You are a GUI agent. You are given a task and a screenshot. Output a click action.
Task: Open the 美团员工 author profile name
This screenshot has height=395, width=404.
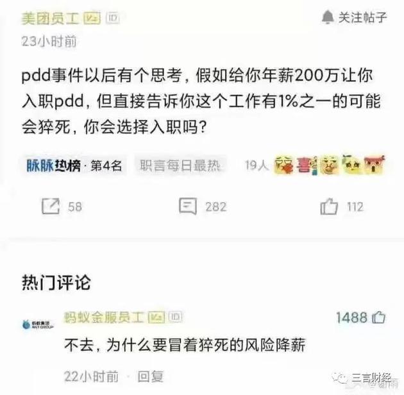tap(50, 19)
